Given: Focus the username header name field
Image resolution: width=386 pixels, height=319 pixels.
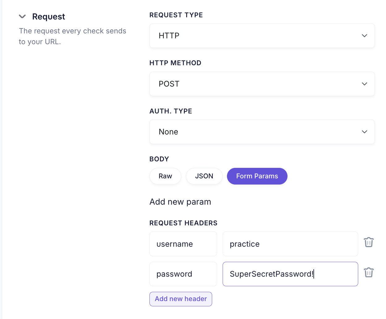Looking at the screenshot, I should 183,244.
